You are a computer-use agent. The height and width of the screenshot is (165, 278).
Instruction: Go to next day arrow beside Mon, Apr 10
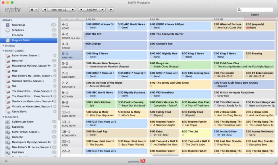point(73,10)
